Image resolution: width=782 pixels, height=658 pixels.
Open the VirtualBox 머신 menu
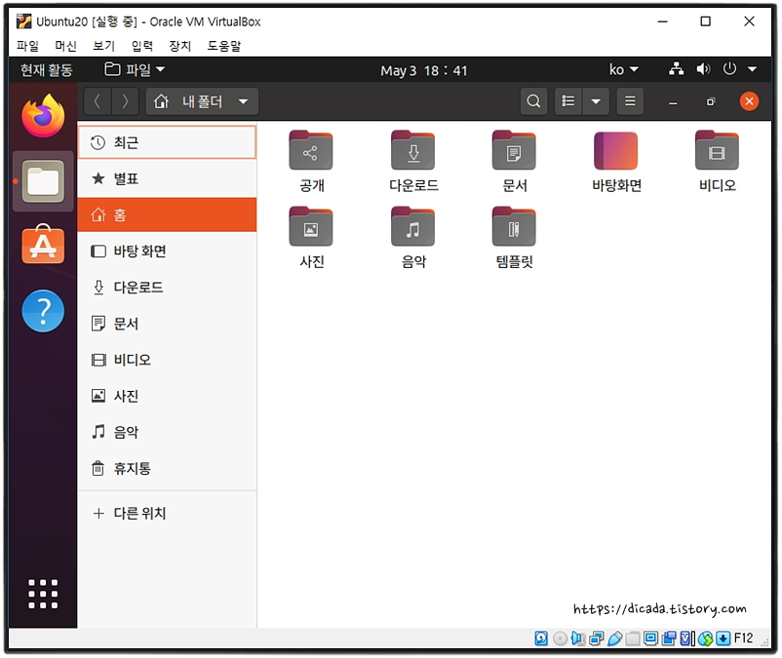(65, 46)
